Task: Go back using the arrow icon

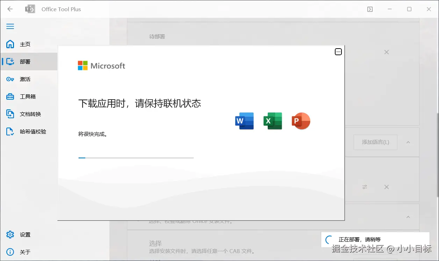Action: click(10, 9)
